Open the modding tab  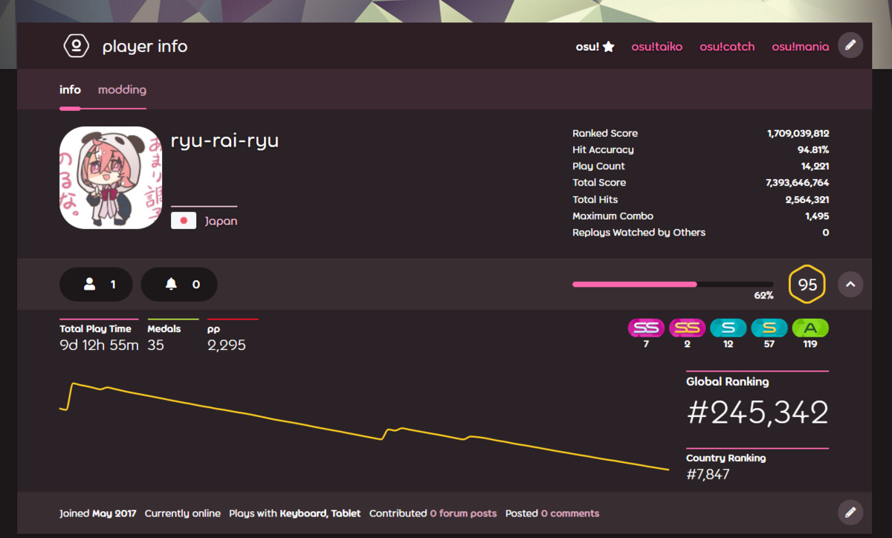(x=122, y=90)
